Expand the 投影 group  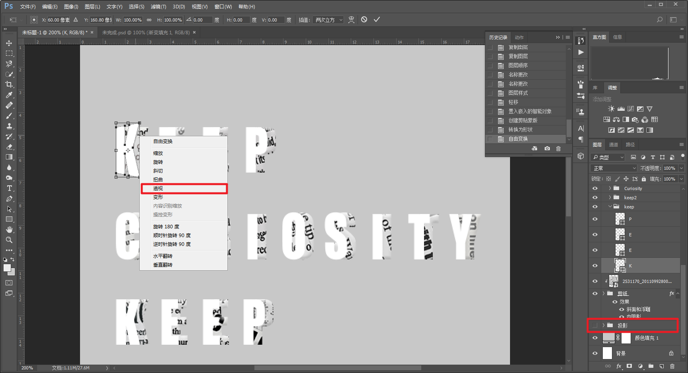click(603, 326)
